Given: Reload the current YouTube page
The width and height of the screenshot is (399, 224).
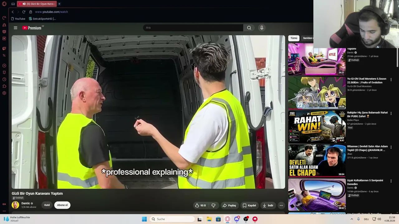Looking at the screenshot, I should click(x=24, y=12).
